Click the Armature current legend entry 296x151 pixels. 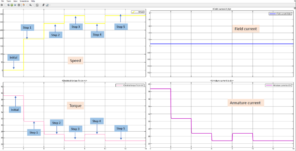coord(279,86)
